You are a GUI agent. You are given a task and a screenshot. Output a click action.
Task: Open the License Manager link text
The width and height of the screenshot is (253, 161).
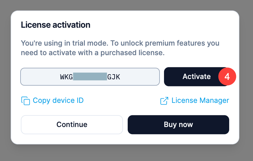click(200, 100)
